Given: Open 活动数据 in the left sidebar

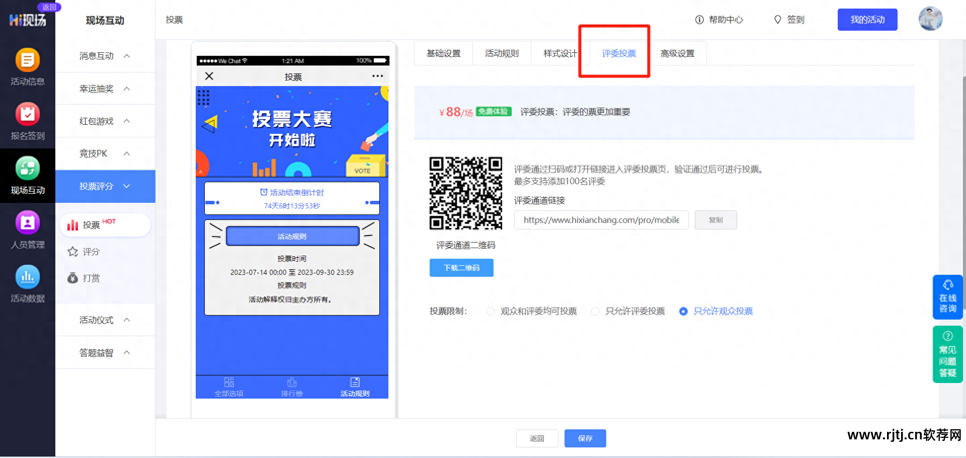Looking at the screenshot, I should [28, 284].
